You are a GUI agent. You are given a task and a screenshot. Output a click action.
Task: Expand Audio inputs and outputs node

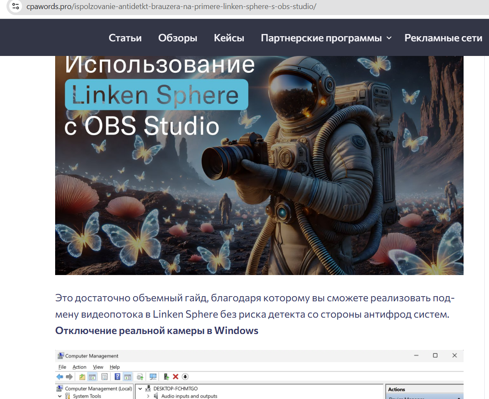[x=148, y=396]
